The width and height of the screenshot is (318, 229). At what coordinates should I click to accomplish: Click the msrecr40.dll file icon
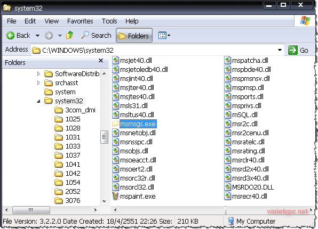click(227, 196)
